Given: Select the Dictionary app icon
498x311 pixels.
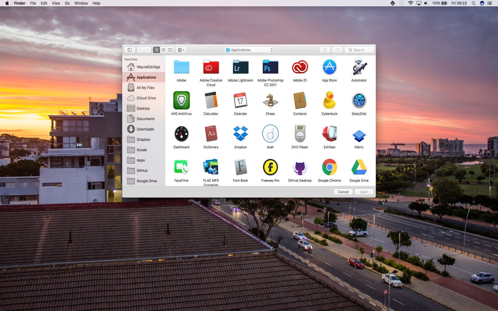Looking at the screenshot, I should point(211,134).
